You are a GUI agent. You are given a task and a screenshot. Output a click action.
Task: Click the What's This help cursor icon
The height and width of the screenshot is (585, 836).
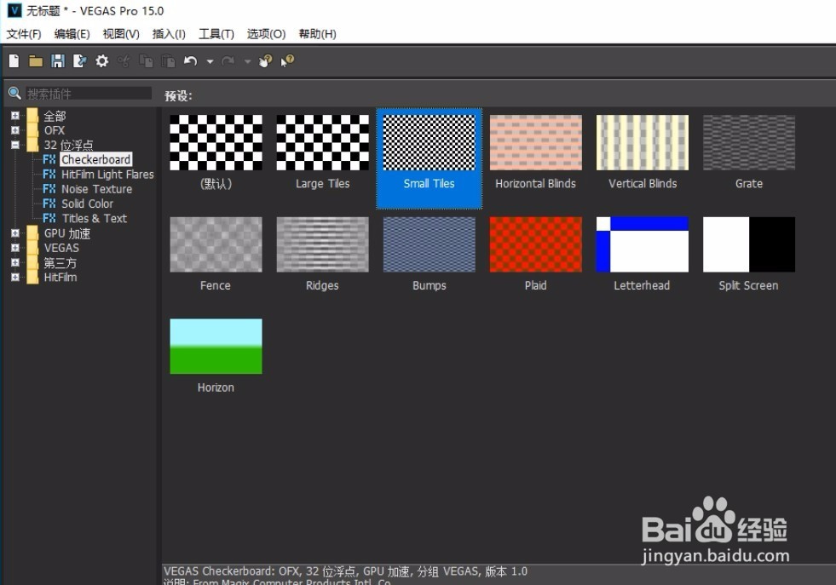click(x=287, y=61)
